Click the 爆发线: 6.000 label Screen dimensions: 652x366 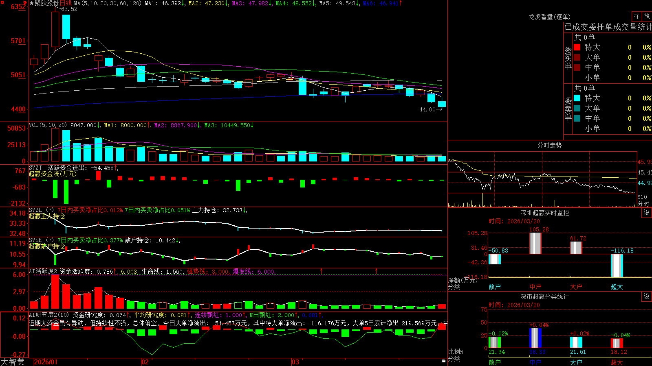[254, 272]
